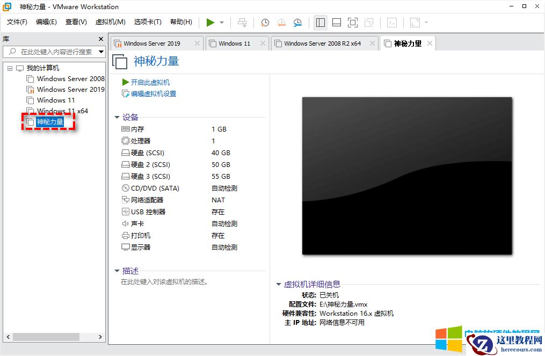Image resolution: width=545 pixels, height=356 pixels.
Task: Click the description text field
Action: [x=164, y=282]
